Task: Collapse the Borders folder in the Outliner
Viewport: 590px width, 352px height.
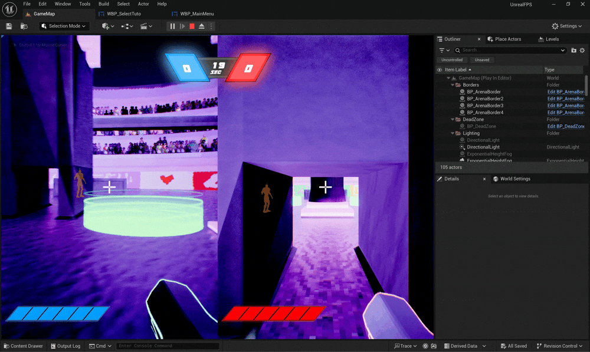Action: coord(453,84)
